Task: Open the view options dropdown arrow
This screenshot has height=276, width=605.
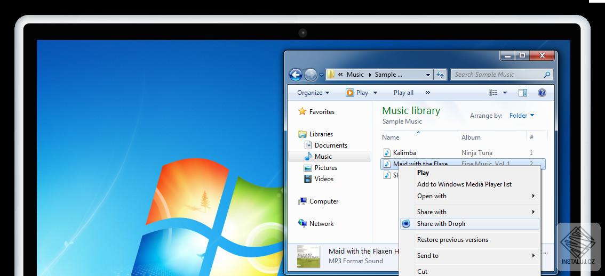Action: (x=505, y=93)
